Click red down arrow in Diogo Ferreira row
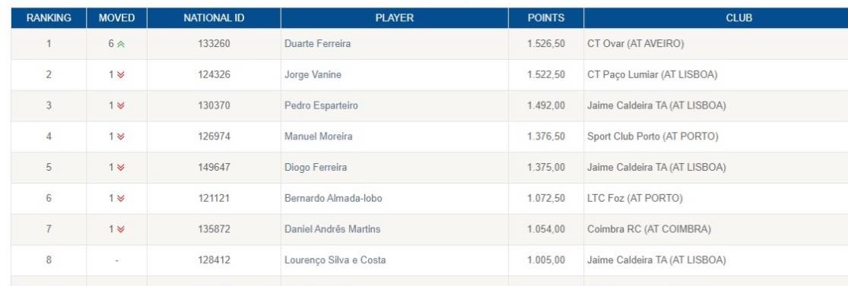Screen dimensions: 848x286 [x=121, y=168]
